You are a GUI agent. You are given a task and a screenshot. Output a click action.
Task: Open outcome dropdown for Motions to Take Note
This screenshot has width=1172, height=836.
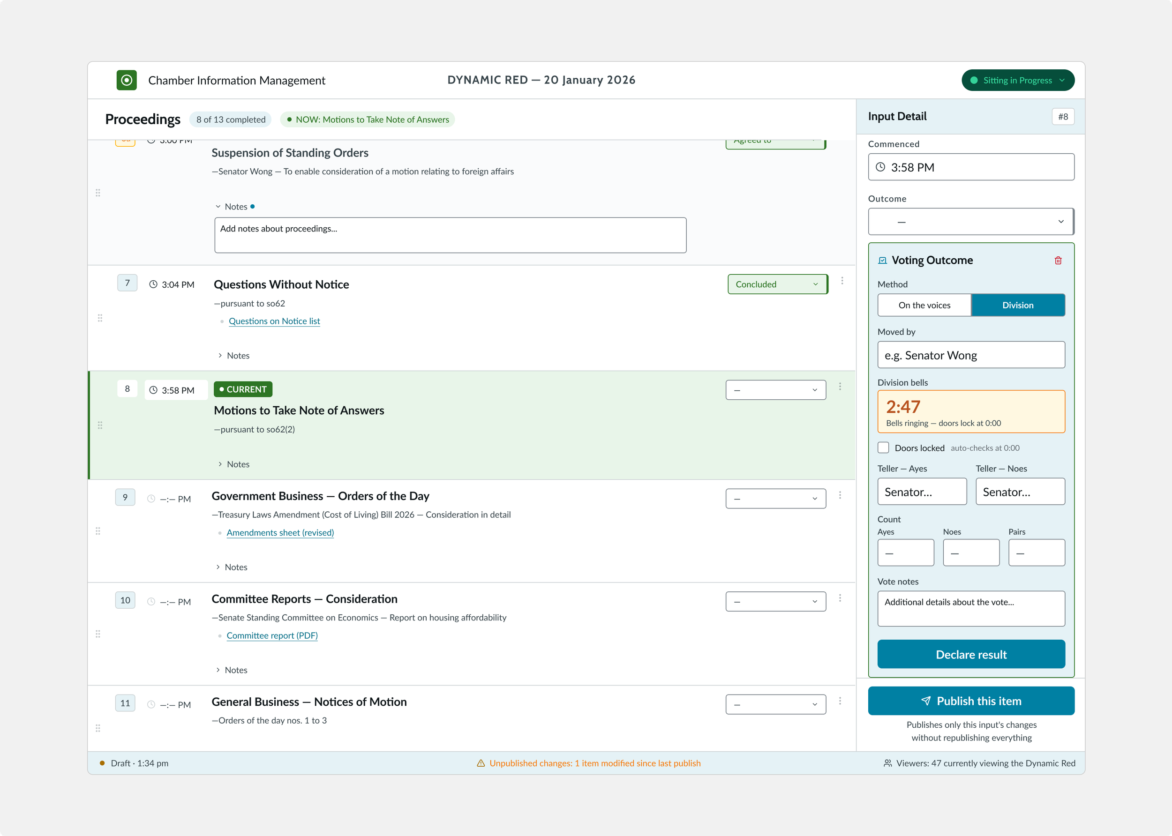point(775,390)
